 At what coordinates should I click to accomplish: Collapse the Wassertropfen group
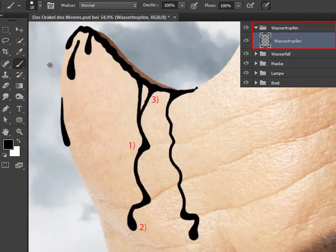pyautogui.click(x=256, y=28)
